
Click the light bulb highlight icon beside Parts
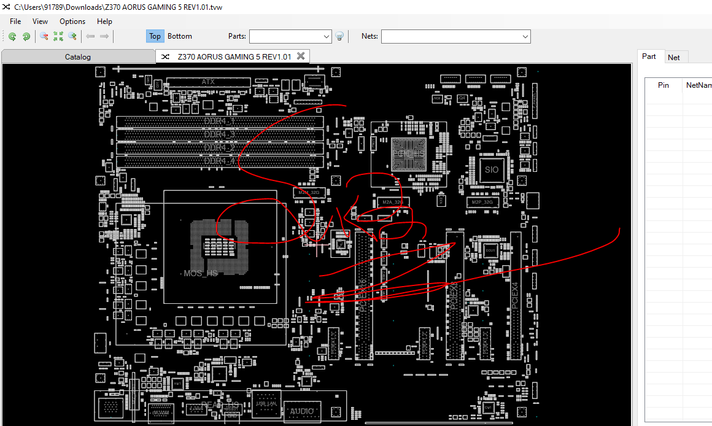tap(339, 36)
